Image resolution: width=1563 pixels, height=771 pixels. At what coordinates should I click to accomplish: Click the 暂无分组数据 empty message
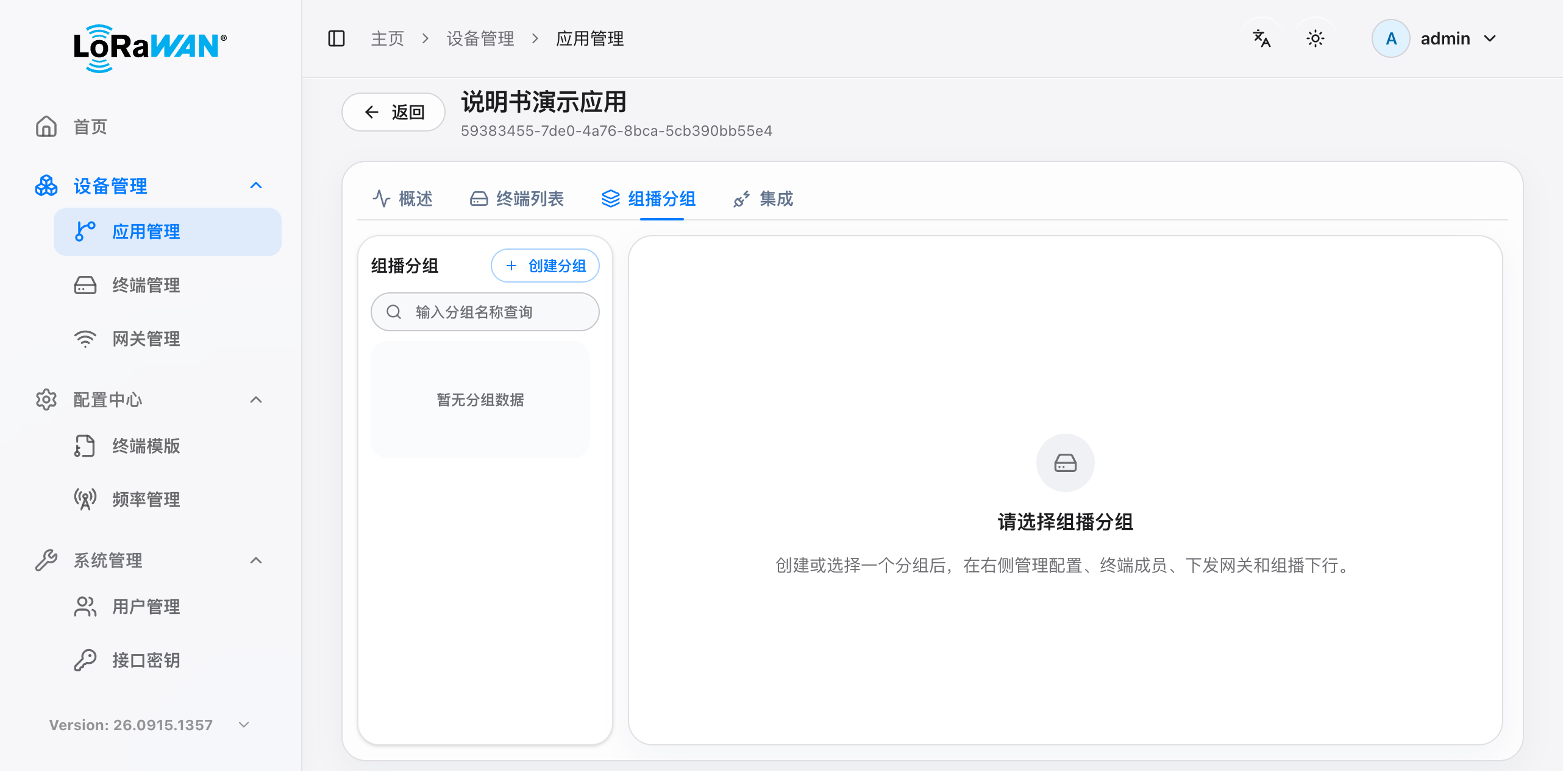click(x=480, y=400)
